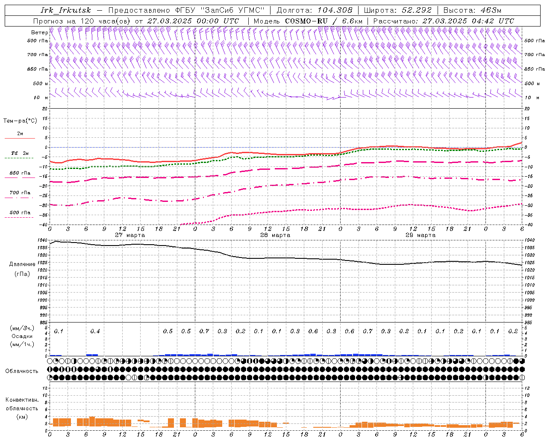This screenshot has width=547, height=438.
Task: Select the 29 марта date label
Action: pos(421,235)
